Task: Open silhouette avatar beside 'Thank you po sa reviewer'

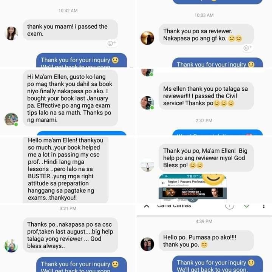Action: (x=147, y=38)
